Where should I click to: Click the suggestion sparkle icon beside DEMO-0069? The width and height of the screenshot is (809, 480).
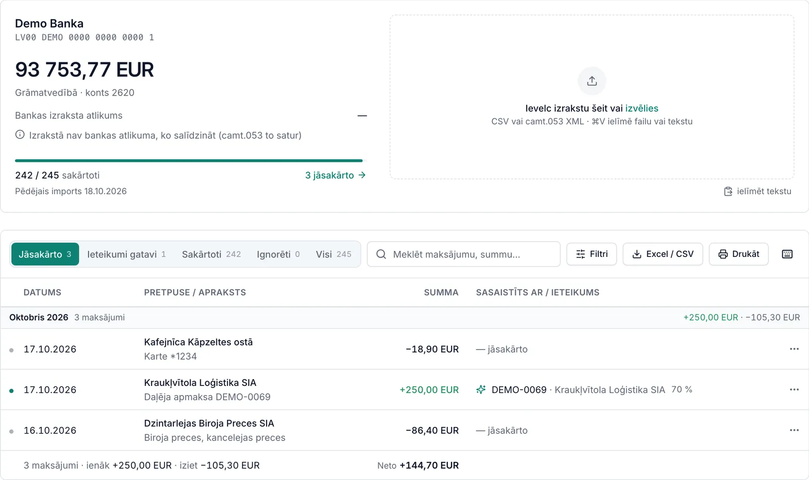[x=481, y=389]
